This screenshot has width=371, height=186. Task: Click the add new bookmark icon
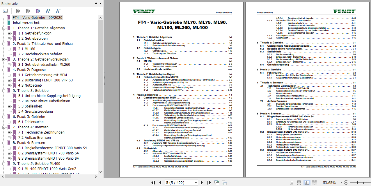tap(28, 11)
